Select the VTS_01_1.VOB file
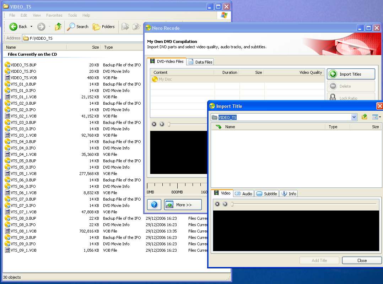This screenshot has height=284, width=383. tap(23, 97)
